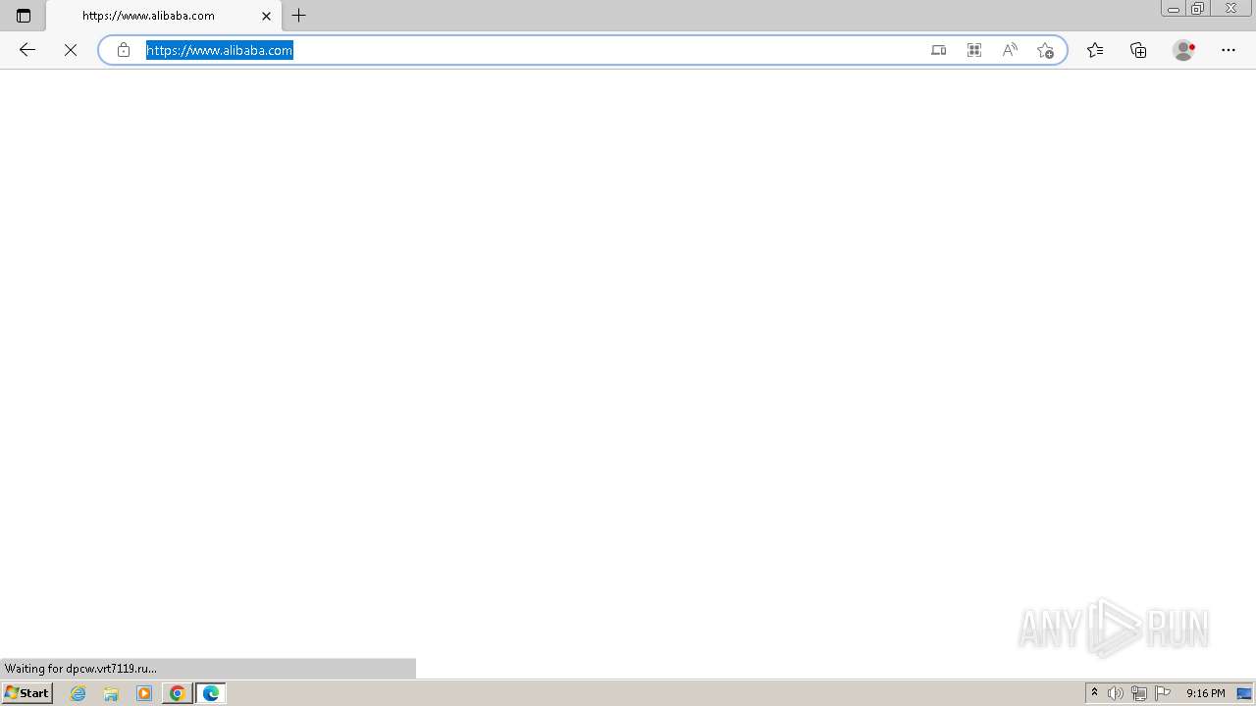Open File Explorer from taskbar
Image resolution: width=1256 pixels, height=706 pixels.
pyautogui.click(x=111, y=693)
